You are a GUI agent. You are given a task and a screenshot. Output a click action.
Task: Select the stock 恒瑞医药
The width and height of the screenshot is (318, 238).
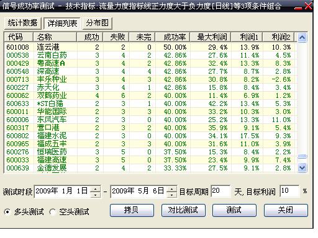point(52,152)
